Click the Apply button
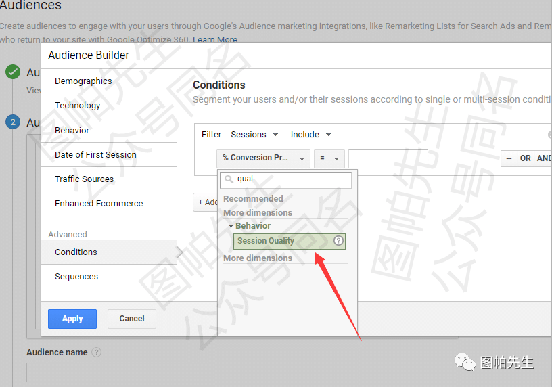Image resolution: width=552 pixels, height=387 pixels. [72, 319]
